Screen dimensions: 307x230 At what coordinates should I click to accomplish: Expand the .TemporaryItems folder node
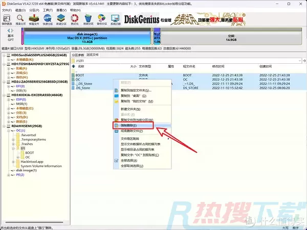pos(13,140)
